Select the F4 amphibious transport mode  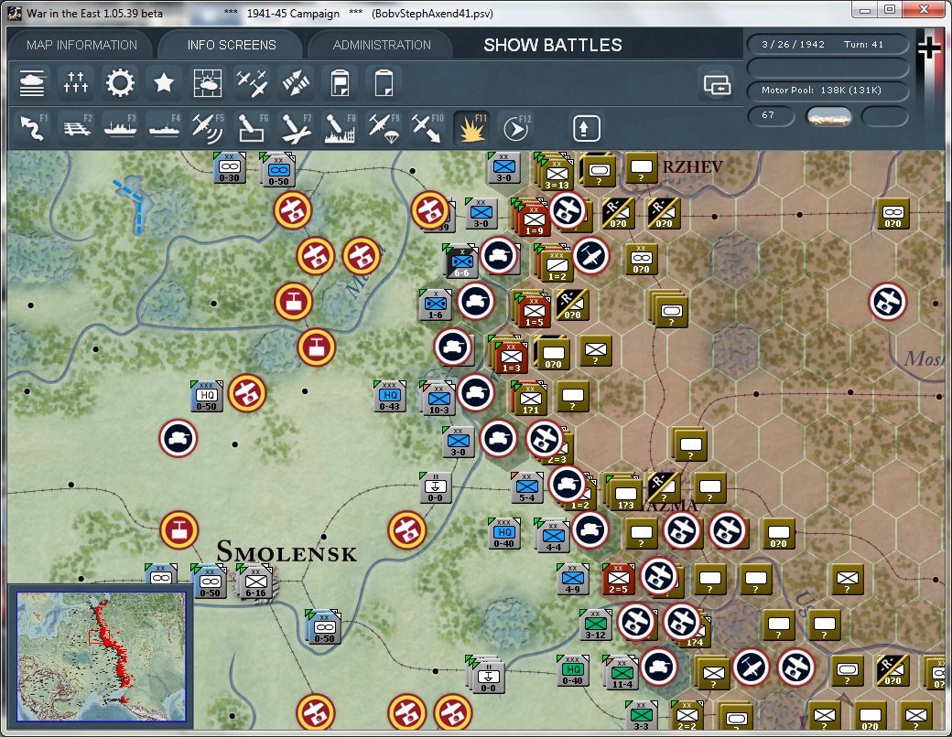pyautogui.click(x=163, y=128)
